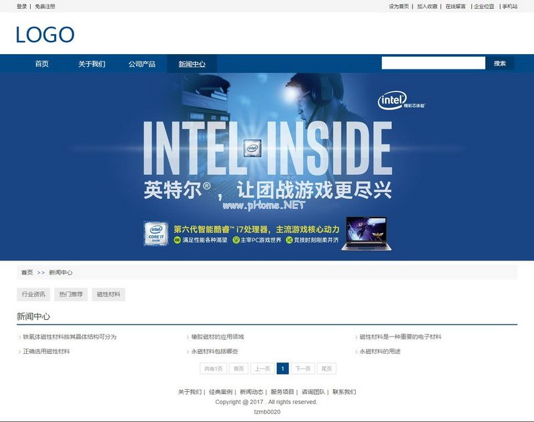The image size is (534, 422).
Task: Open article 橡胶磁材的应用领域
Action: pos(218,337)
